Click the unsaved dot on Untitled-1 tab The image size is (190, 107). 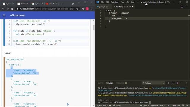pos(133,7)
